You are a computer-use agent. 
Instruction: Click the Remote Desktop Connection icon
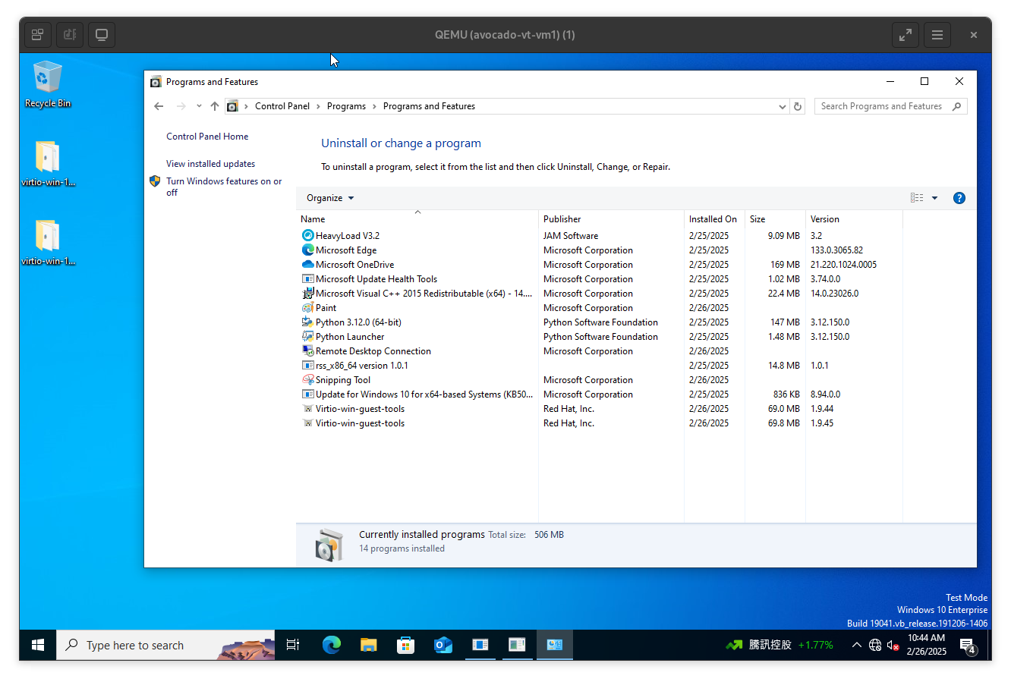coord(307,350)
